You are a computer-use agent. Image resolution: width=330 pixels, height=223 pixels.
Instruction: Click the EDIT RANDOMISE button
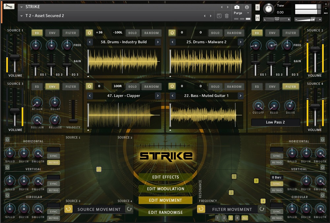tap(165, 212)
